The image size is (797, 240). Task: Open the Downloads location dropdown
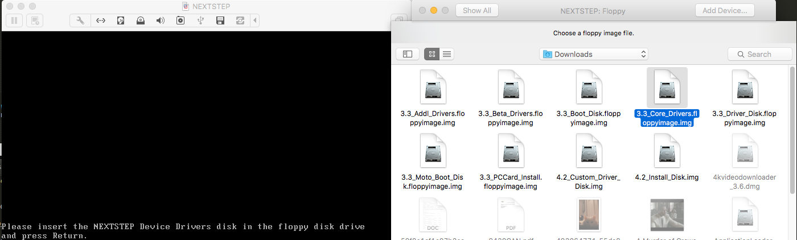pyautogui.click(x=594, y=54)
